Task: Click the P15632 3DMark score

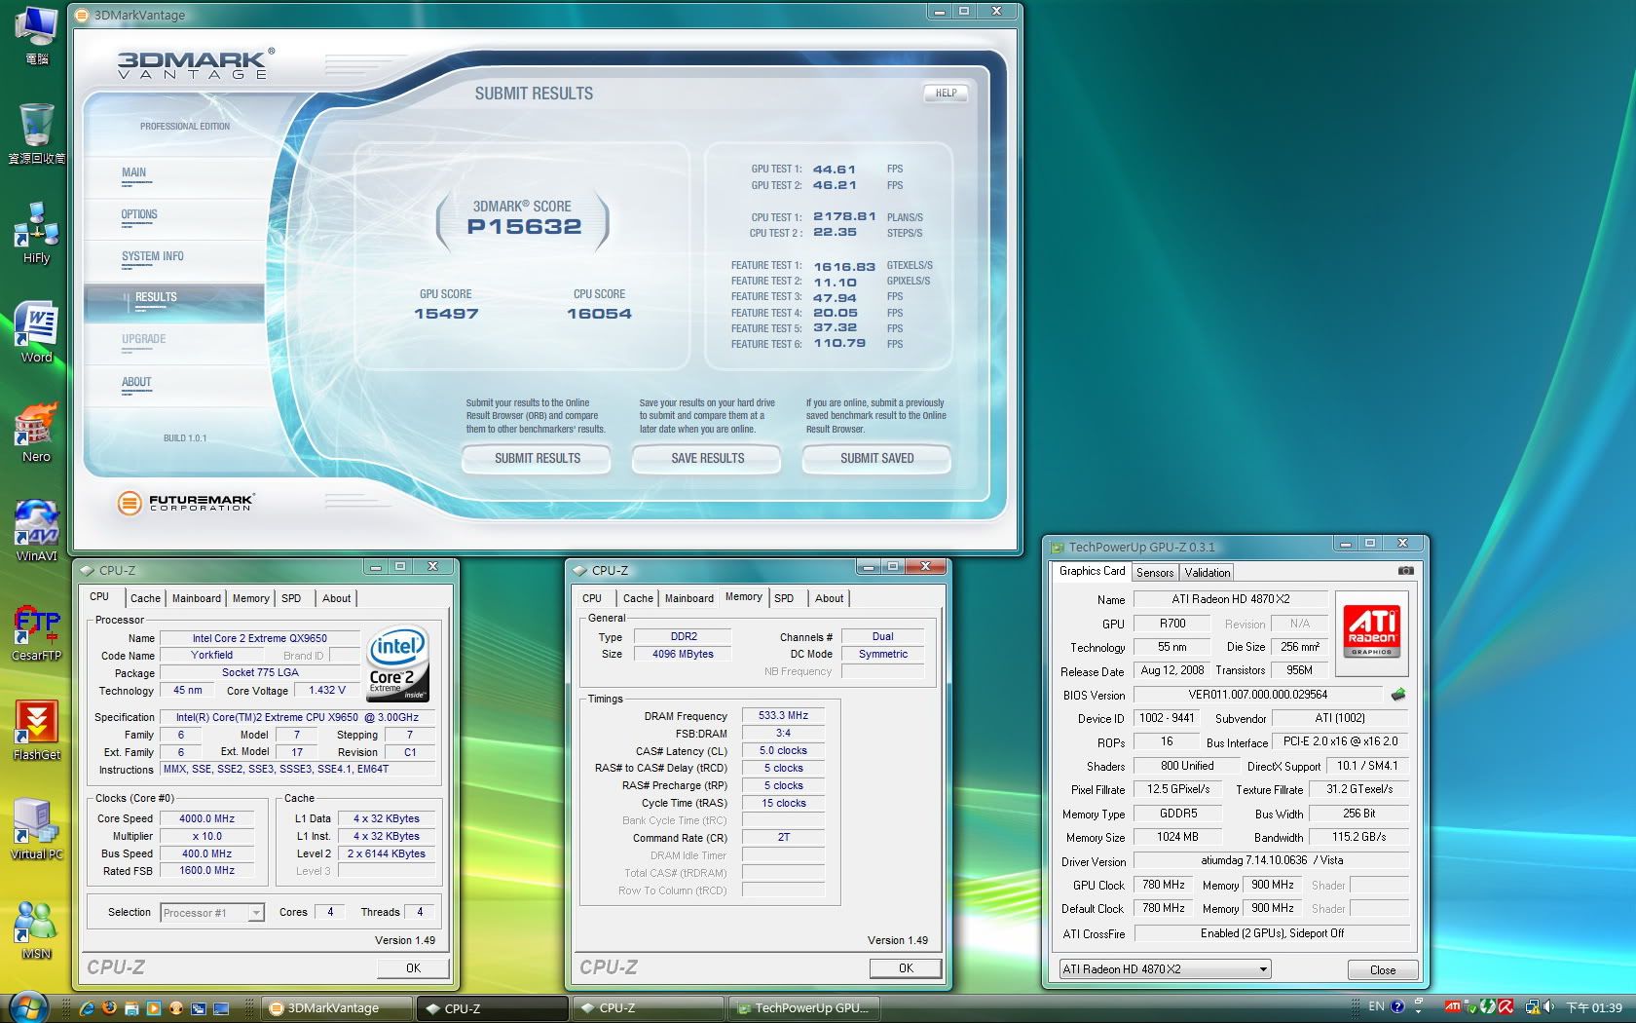Action: pos(524,227)
